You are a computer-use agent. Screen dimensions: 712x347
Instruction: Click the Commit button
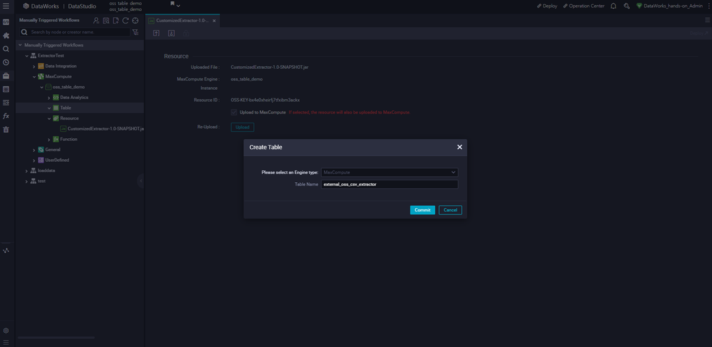(422, 210)
